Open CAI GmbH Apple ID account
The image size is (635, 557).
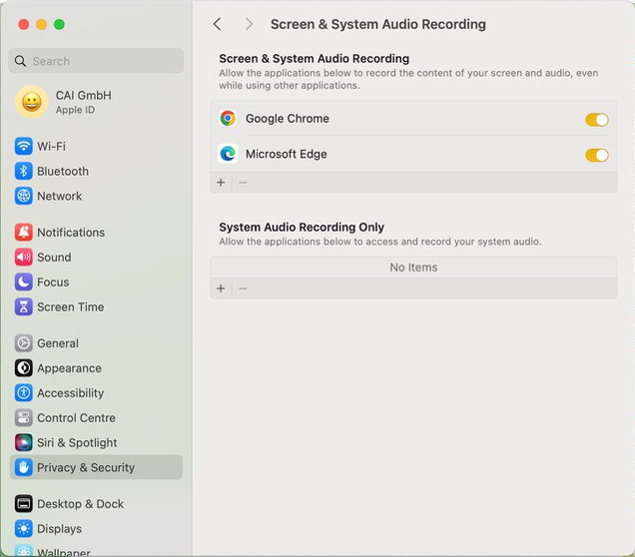pos(96,102)
